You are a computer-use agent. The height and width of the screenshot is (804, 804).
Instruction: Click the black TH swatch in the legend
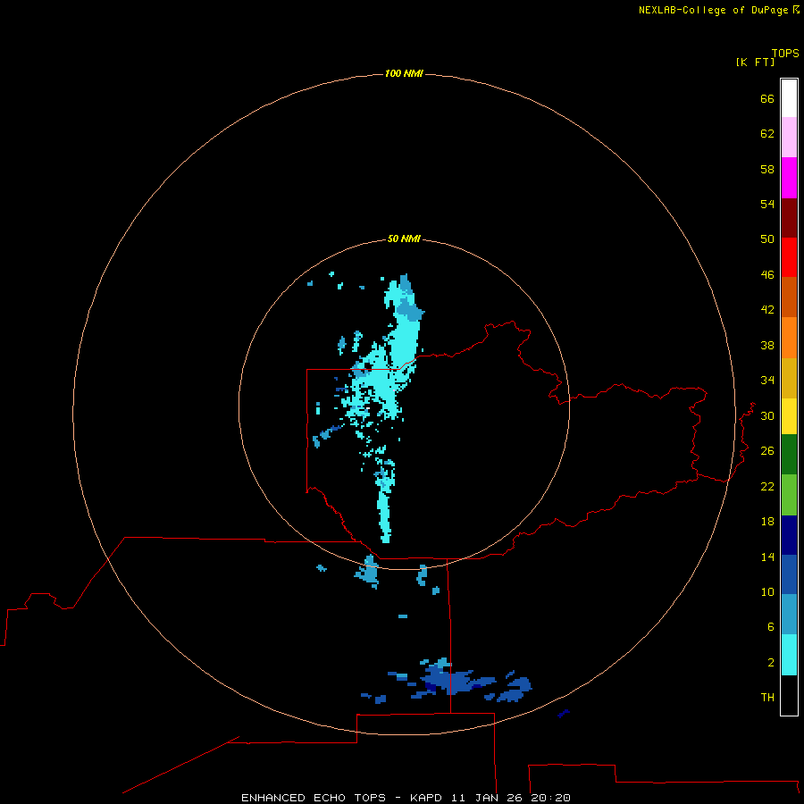(789, 695)
